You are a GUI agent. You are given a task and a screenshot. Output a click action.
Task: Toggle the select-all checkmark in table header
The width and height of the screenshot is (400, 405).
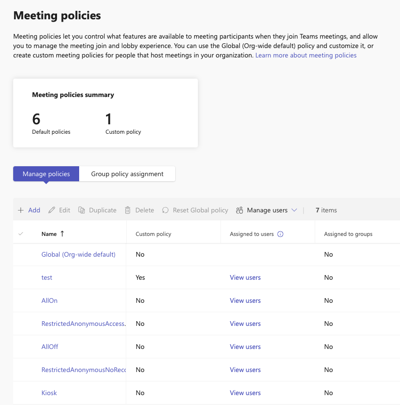(x=21, y=234)
